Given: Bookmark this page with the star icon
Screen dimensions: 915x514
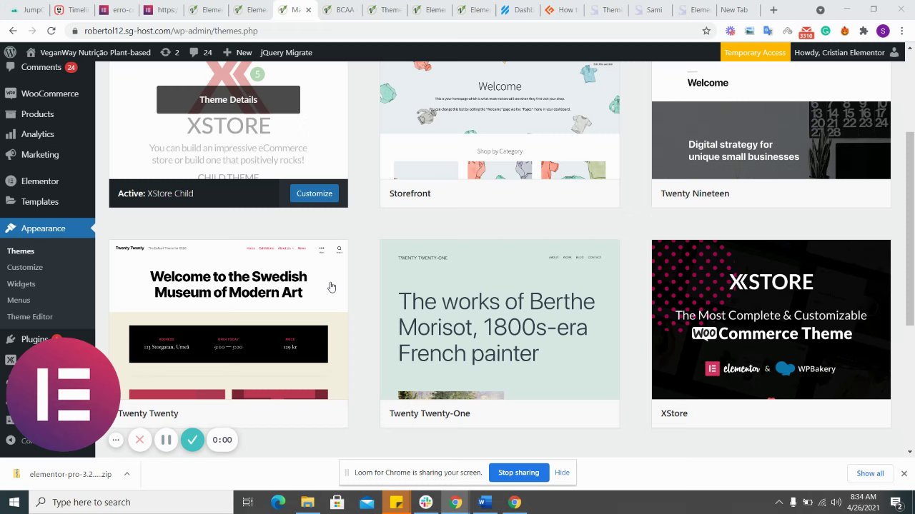Looking at the screenshot, I should click(706, 31).
